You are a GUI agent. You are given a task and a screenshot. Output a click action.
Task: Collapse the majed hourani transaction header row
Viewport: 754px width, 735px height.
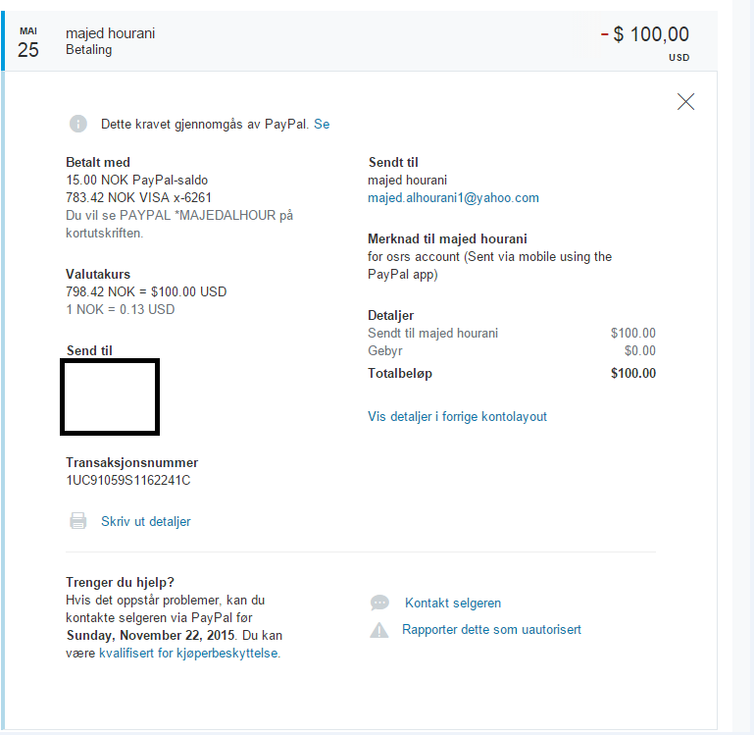pyautogui.click(x=359, y=41)
